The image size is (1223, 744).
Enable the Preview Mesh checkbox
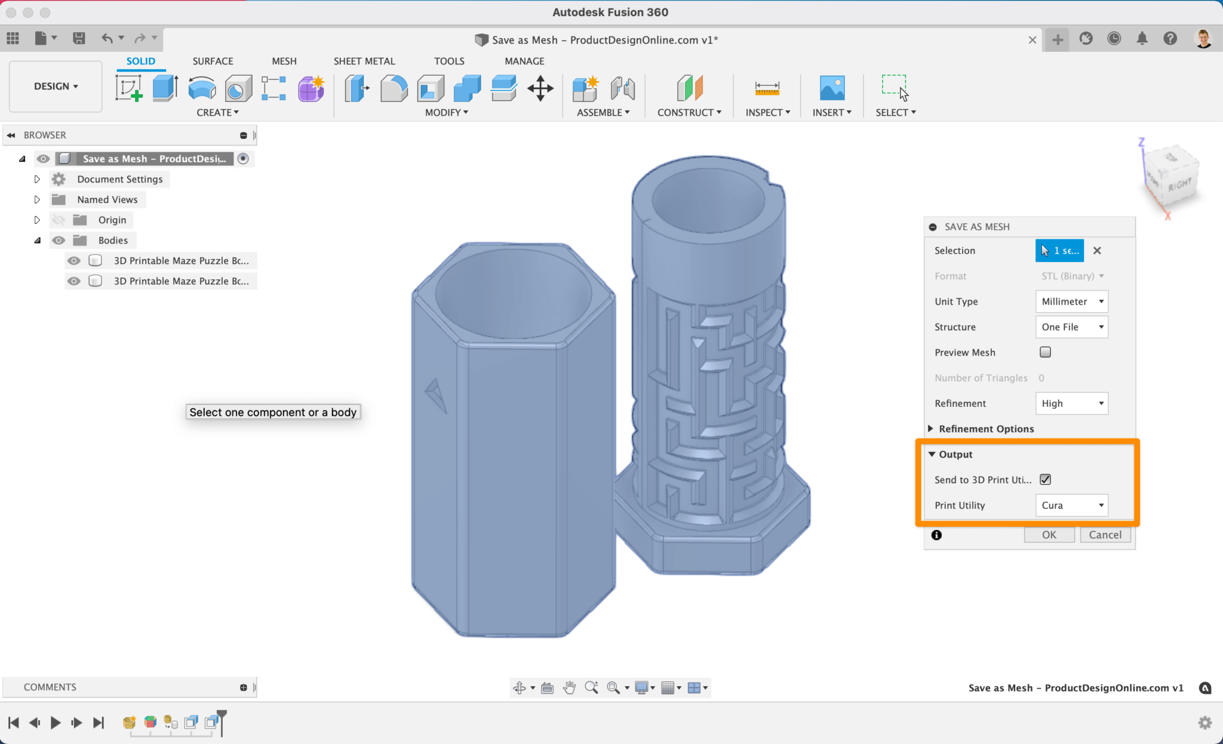[x=1045, y=352]
